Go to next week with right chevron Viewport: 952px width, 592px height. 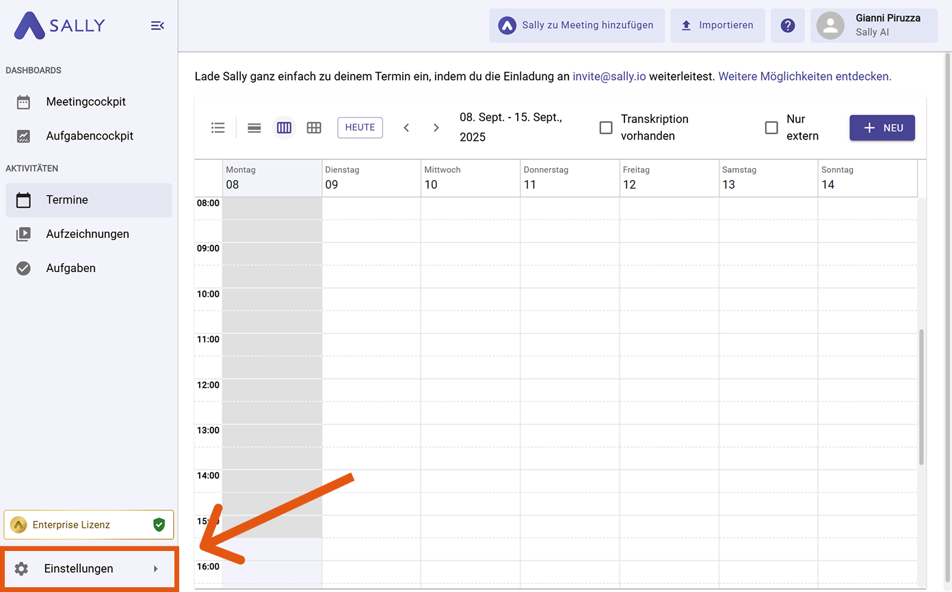[436, 128]
